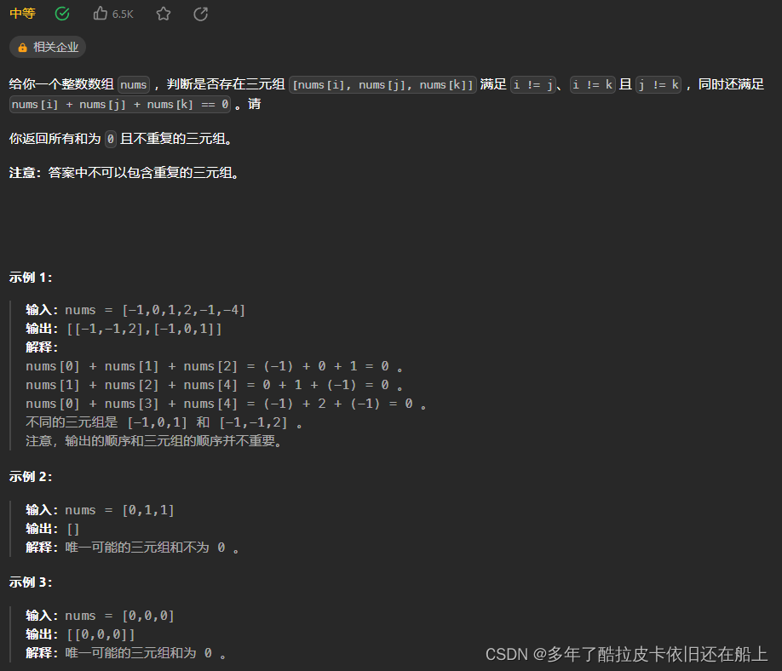Click the j != k code tag

(658, 84)
